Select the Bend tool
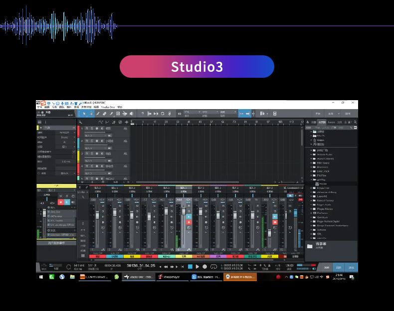Screen dimensions: 394x311 pyautogui.click(x=125, y=114)
